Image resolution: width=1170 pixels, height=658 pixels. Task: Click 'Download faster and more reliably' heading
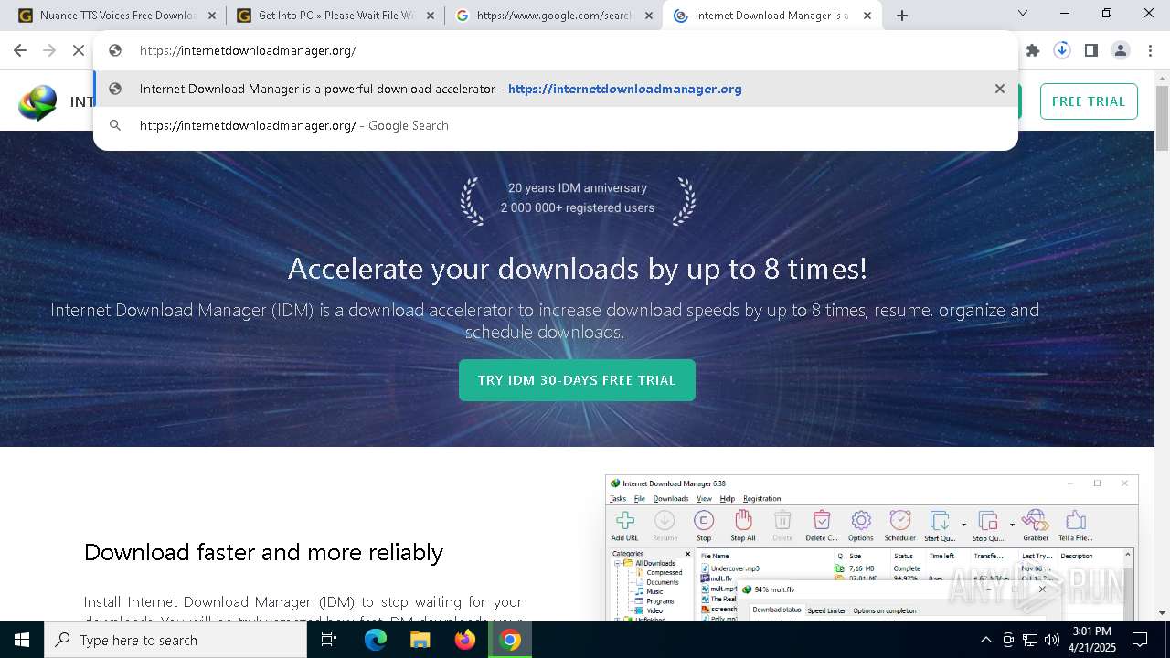tap(263, 552)
